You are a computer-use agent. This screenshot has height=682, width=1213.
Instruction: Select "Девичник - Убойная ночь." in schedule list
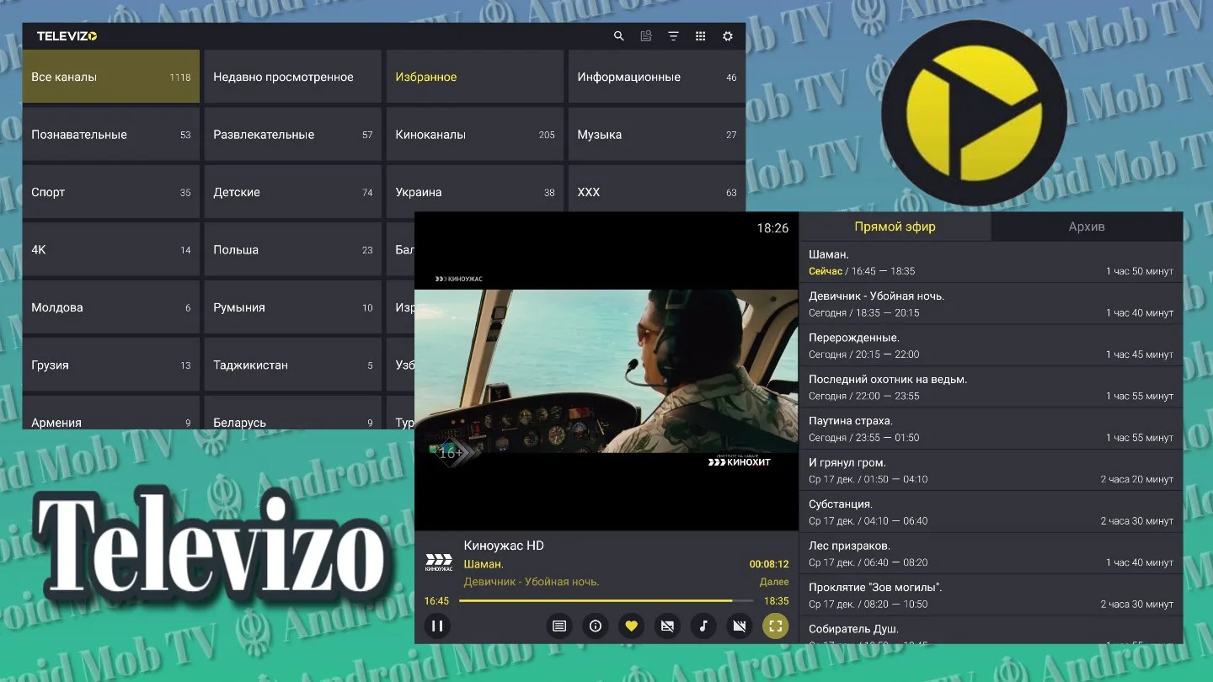tap(991, 304)
